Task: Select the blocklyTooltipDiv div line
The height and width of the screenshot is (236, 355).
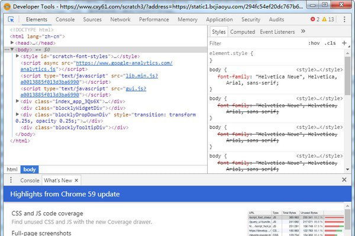Action: 75,127
